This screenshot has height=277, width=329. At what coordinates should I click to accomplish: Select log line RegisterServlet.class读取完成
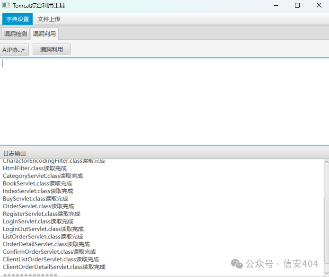pos(42,214)
